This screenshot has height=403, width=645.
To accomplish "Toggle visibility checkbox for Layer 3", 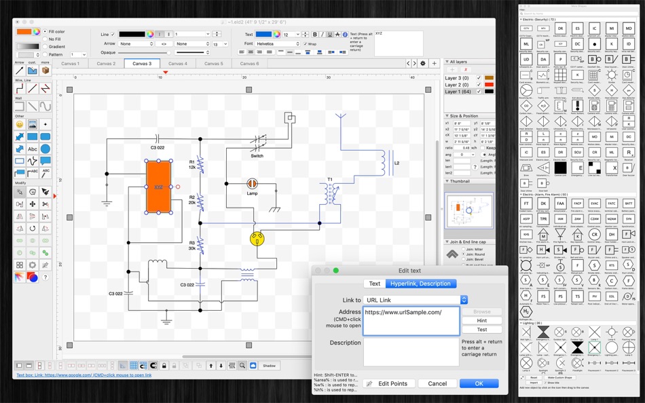I will pyautogui.click(x=479, y=78).
